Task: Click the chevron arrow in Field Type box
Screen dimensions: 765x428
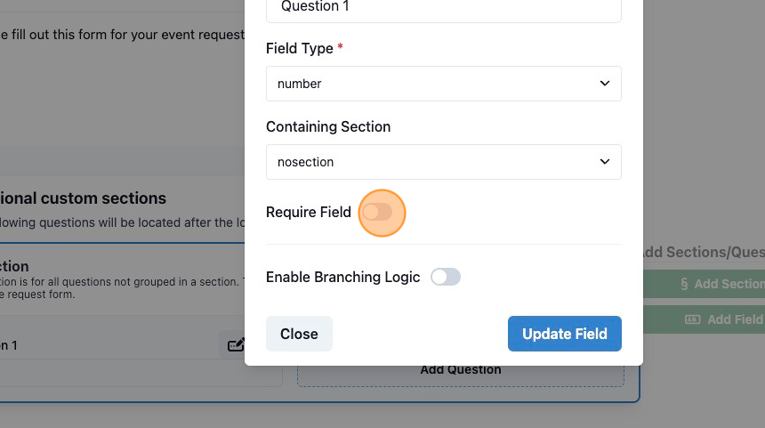Action: pyautogui.click(x=605, y=84)
